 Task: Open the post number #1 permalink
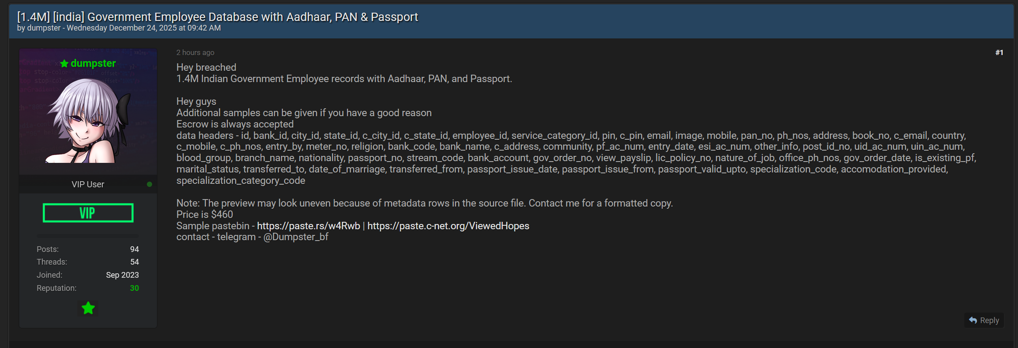click(999, 52)
